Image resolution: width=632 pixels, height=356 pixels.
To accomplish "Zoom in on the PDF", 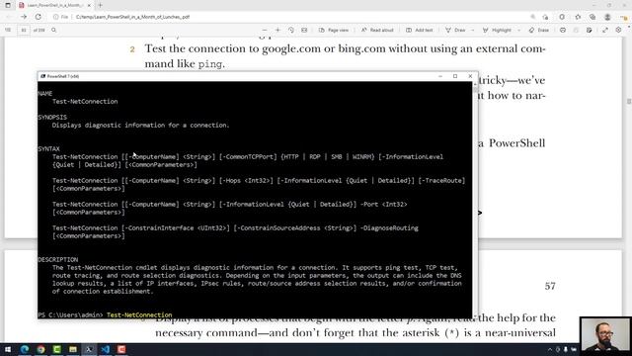I will [277, 30].
